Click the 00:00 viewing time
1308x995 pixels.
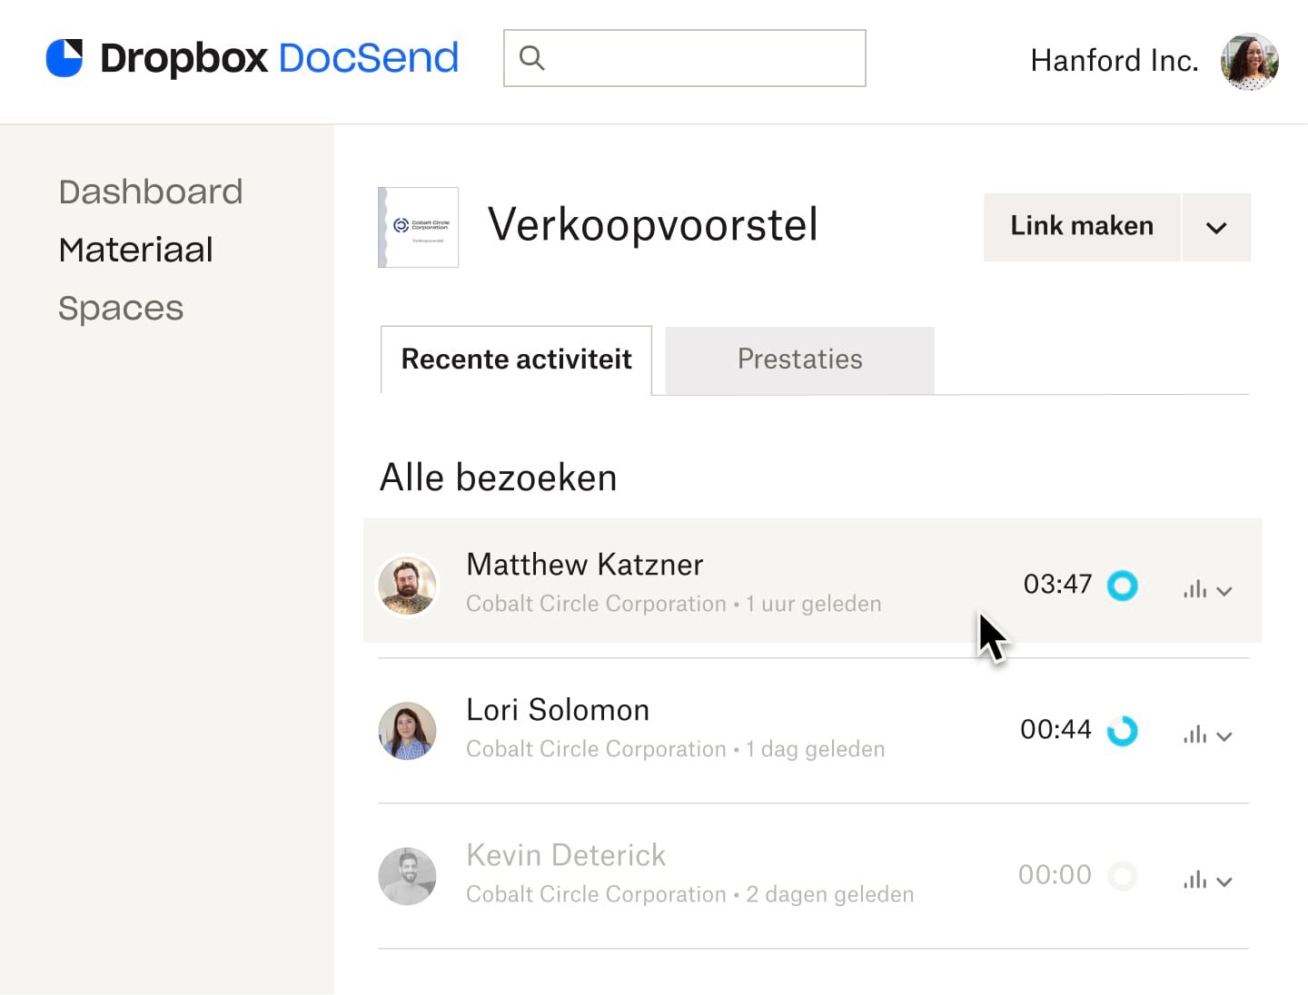tap(1055, 874)
